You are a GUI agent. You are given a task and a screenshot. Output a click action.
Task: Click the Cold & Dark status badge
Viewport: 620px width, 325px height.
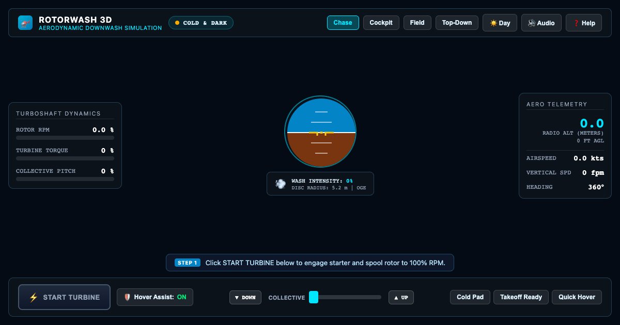click(x=201, y=23)
